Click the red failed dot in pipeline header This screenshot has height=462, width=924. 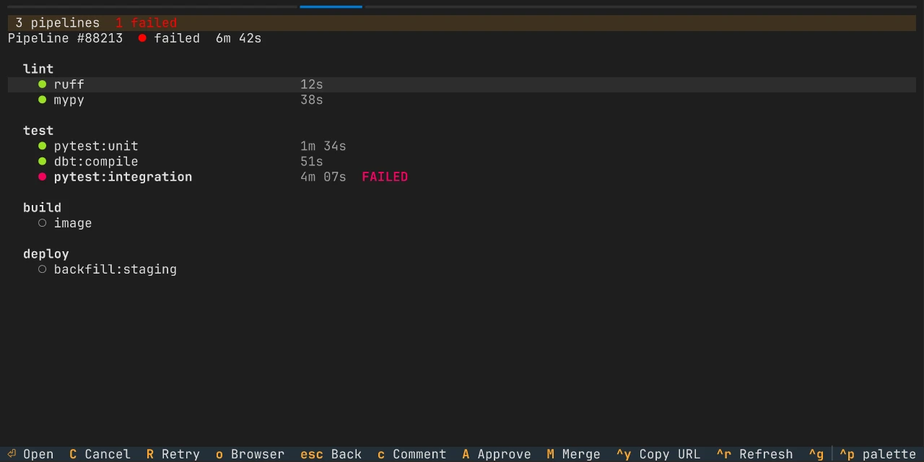(x=142, y=38)
